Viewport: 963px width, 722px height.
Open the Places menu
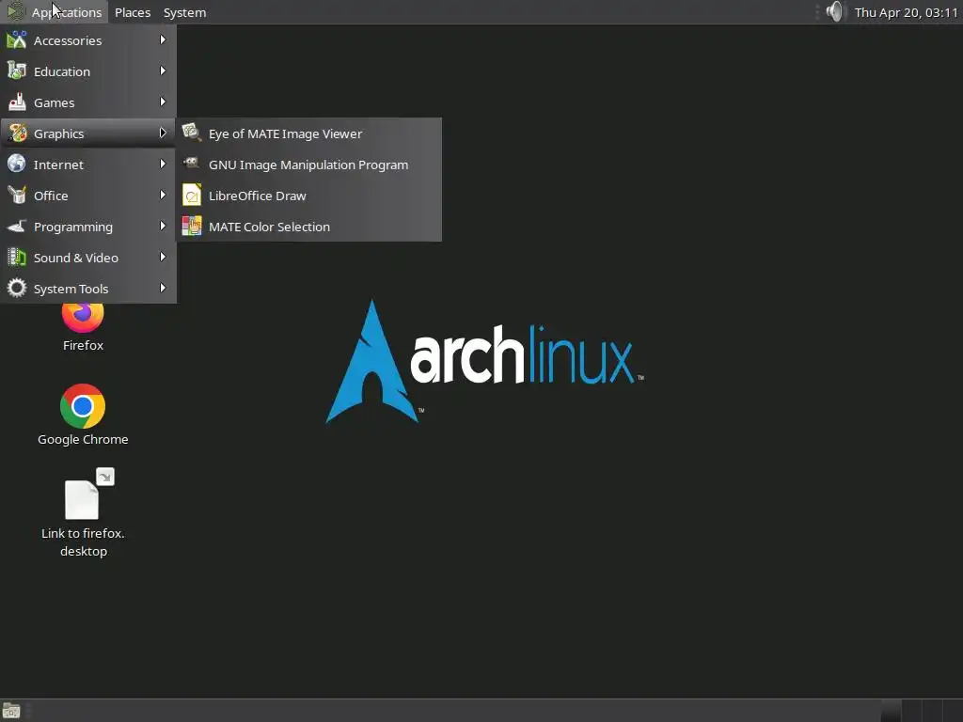point(133,12)
